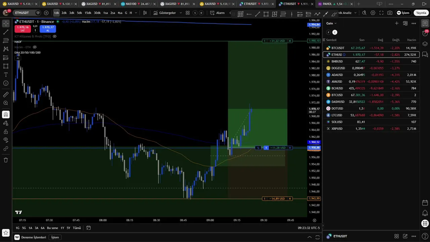Delete drawings with trash icon
This screenshot has width=430, height=242.
pos(6,160)
